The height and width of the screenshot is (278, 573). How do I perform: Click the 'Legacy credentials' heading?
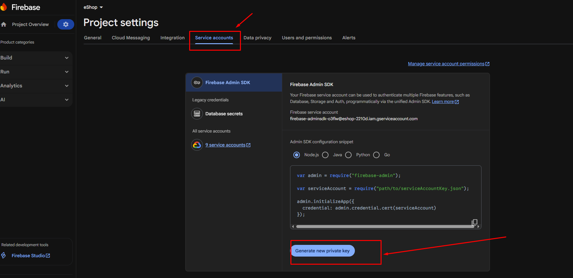pos(210,100)
